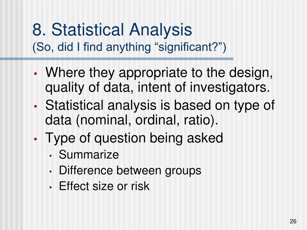This screenshot has height=230, width=307.
Task: Click the text "quality of data, intent of investigators"
Action: [x=157, y=87]
